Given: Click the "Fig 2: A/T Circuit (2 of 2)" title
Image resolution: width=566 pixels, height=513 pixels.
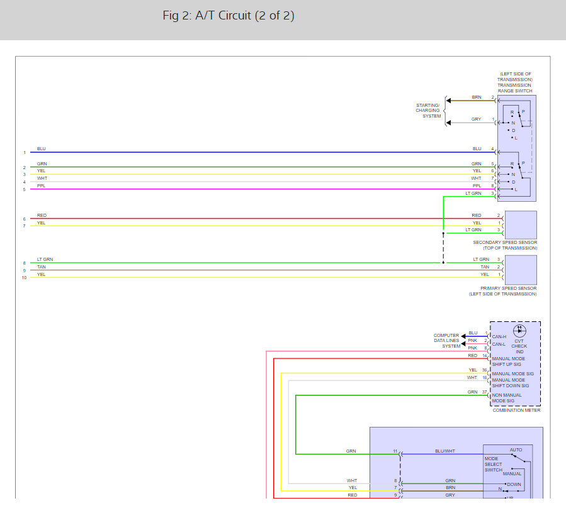Looking at the screenshot, I should click(229, 16).
